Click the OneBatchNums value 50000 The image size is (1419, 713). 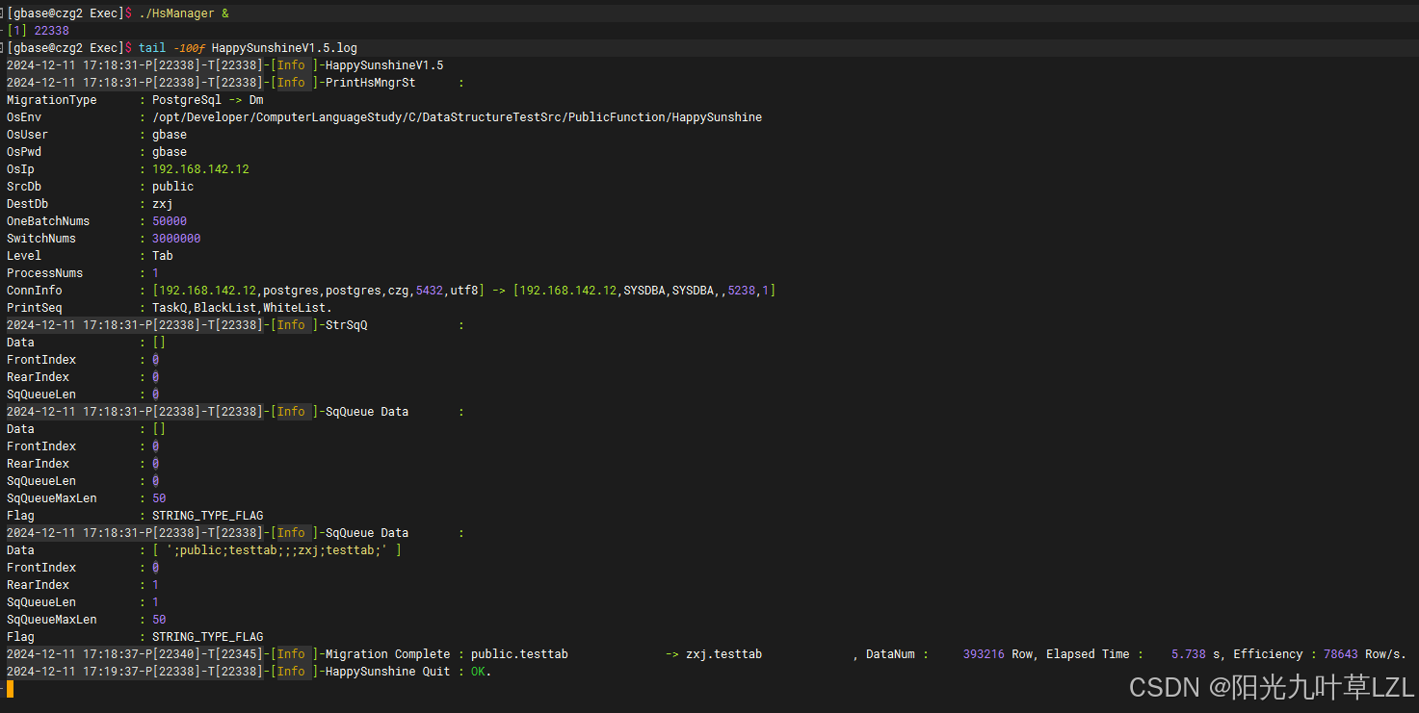click(170, 221)
